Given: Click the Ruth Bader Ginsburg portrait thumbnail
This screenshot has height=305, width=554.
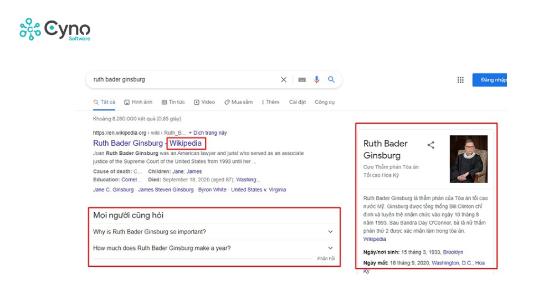Looking at the screenshot, I should point(468,159).
